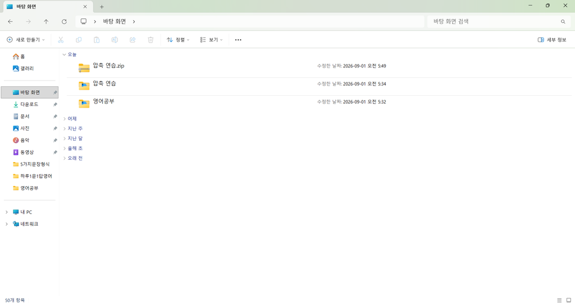Expand the 지난 주 group

pos(64,128)
